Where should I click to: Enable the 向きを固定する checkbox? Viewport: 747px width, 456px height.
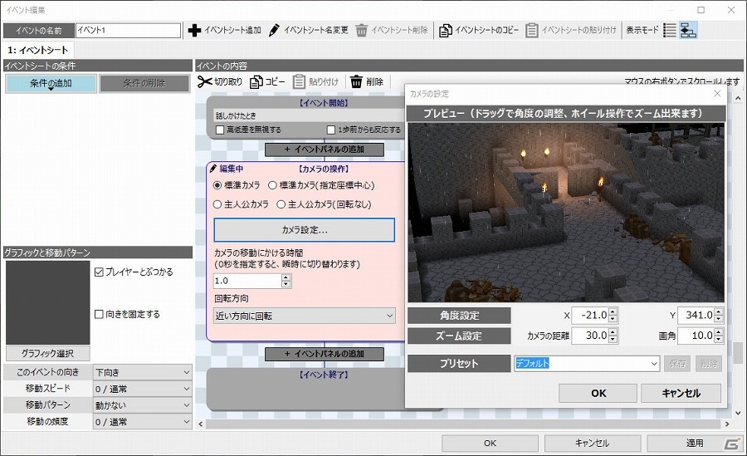point(99,314)
